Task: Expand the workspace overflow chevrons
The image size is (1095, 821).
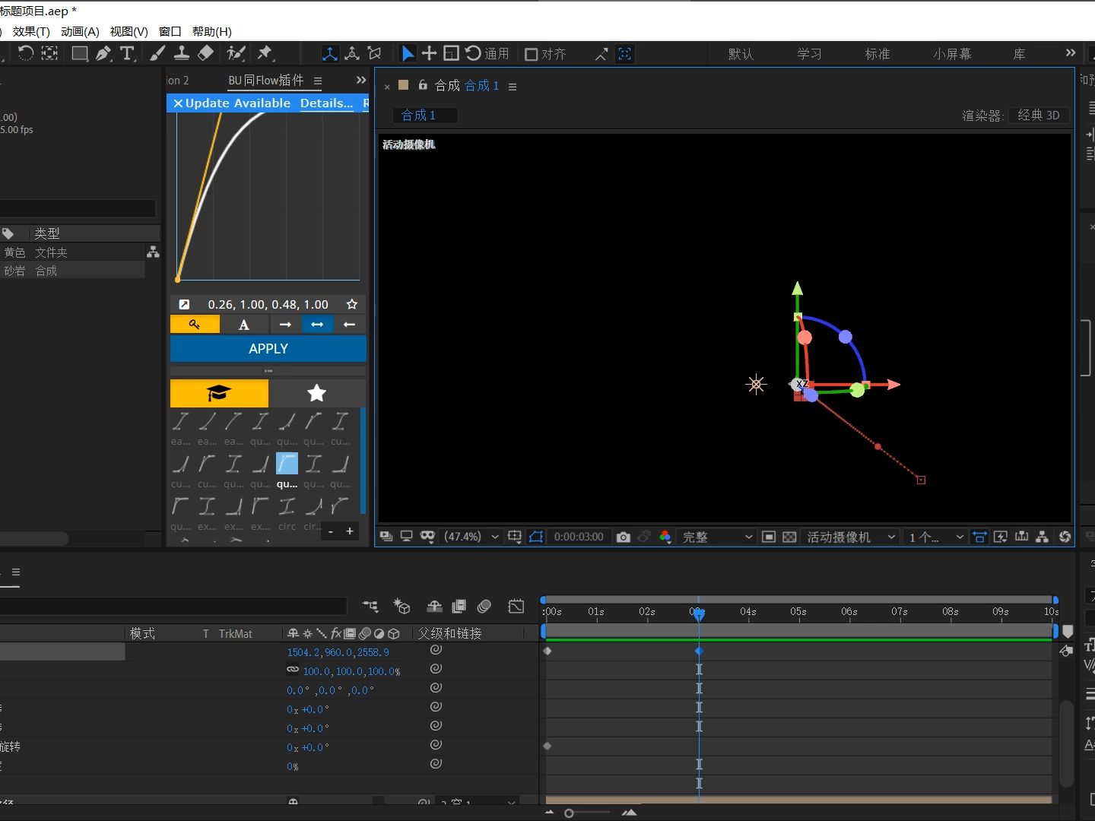Action: [1071, 53]
